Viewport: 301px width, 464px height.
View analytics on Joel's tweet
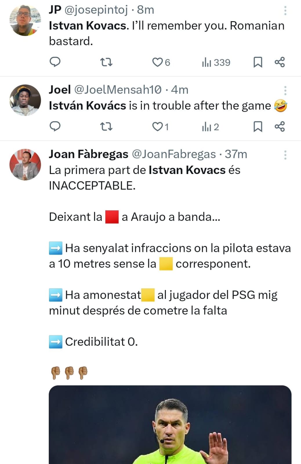210,127
